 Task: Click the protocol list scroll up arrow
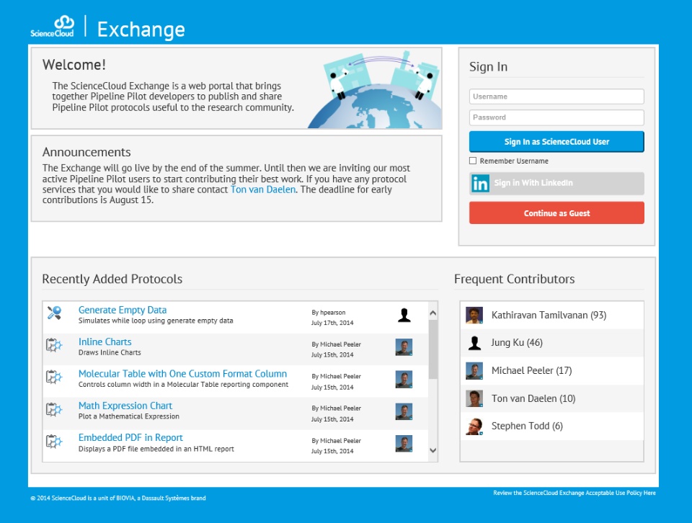coord(433,313)
